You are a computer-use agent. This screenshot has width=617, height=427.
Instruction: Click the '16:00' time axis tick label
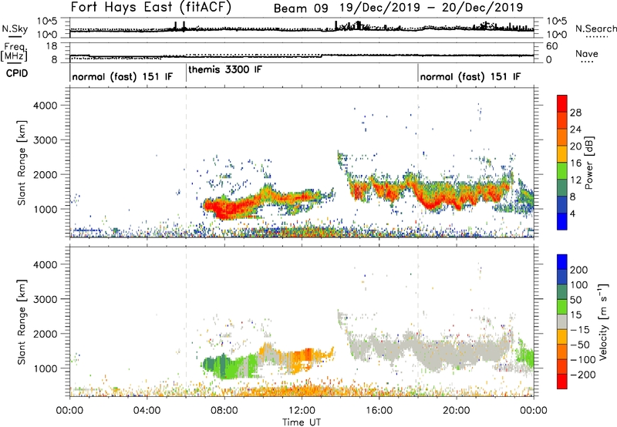click(379, 411)
